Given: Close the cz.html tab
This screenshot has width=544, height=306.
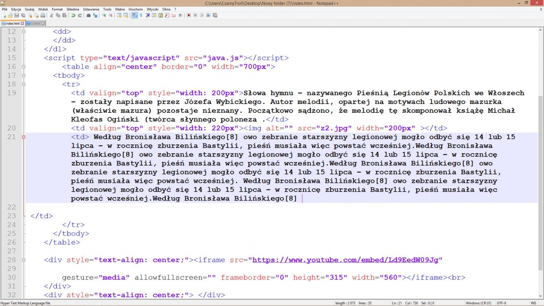Looking at the screenshot, I should [43, 24].
